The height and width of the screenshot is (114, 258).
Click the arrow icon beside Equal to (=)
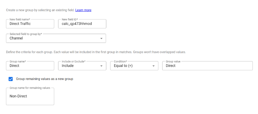pyautogui.click(x=153, y=66)
